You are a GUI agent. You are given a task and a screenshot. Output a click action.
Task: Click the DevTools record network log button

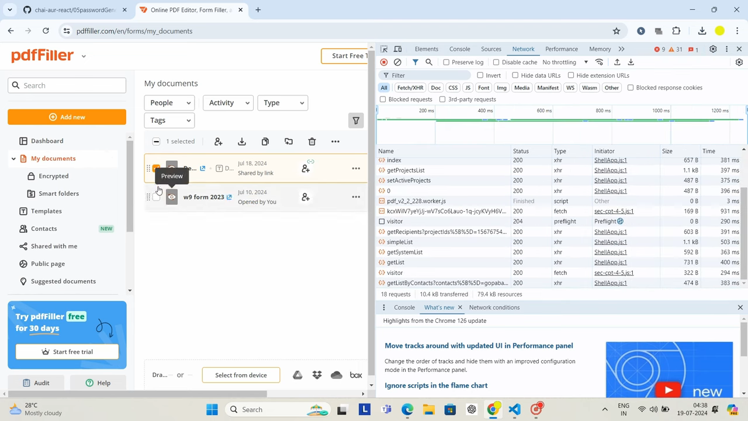point(384,62)
